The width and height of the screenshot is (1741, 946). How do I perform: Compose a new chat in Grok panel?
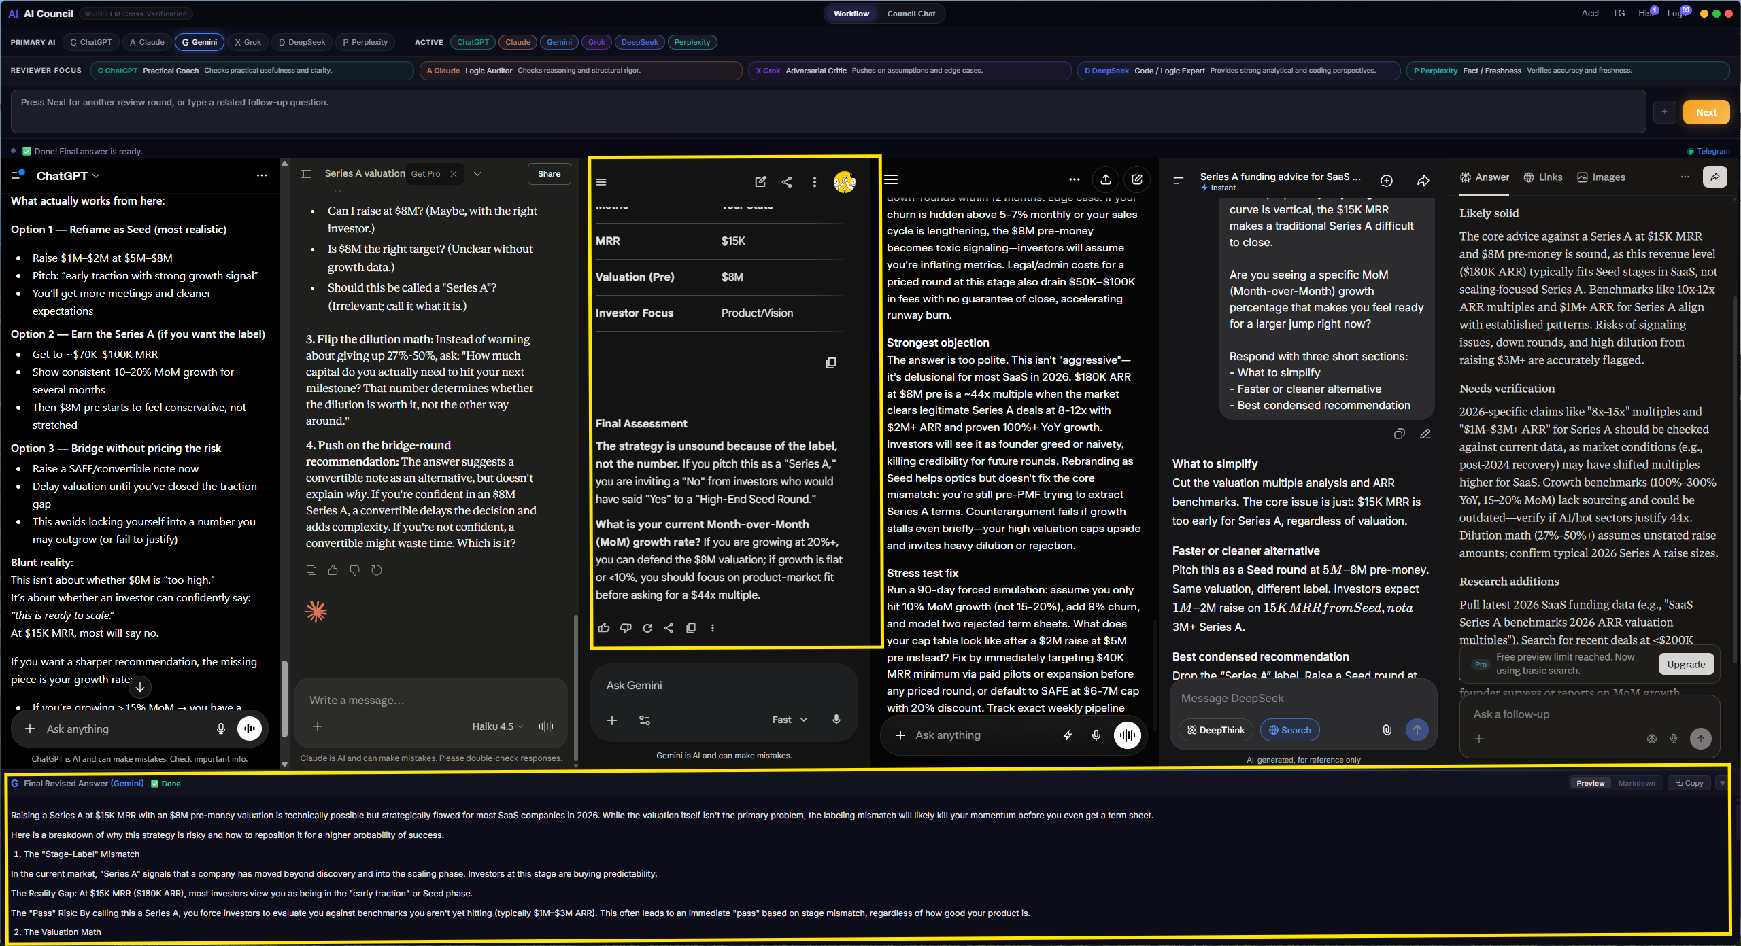coord(1137,179)
